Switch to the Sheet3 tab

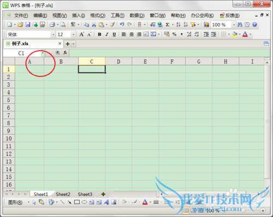85,194
